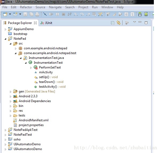
Task: Select the mActivity field
Action: click(46, 72)
